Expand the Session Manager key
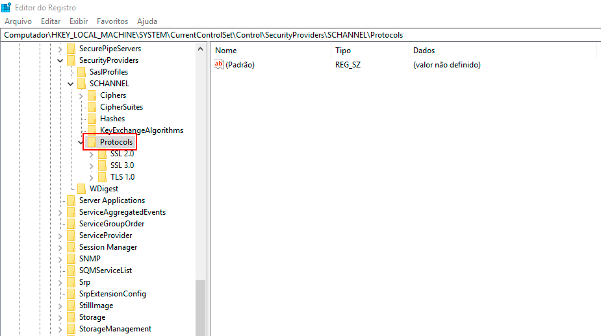This screenshot has width=601, height=336. click(x=60, y=248)
